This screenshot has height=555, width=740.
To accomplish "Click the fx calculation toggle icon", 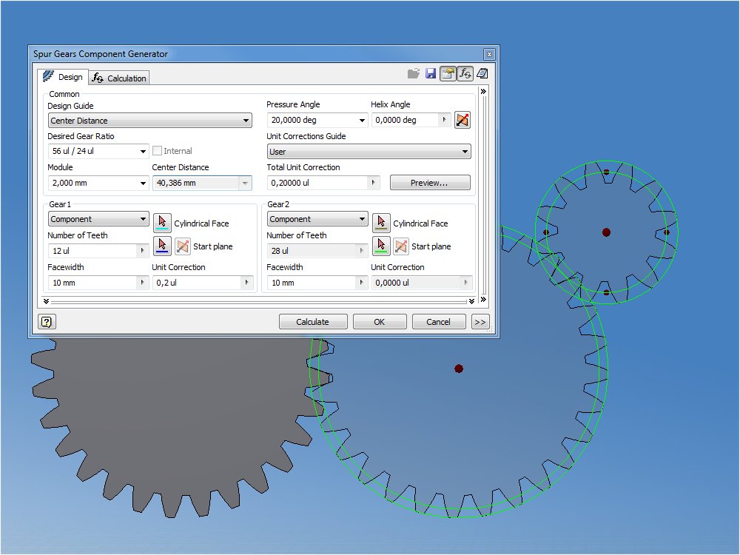I will coord(465,73).
